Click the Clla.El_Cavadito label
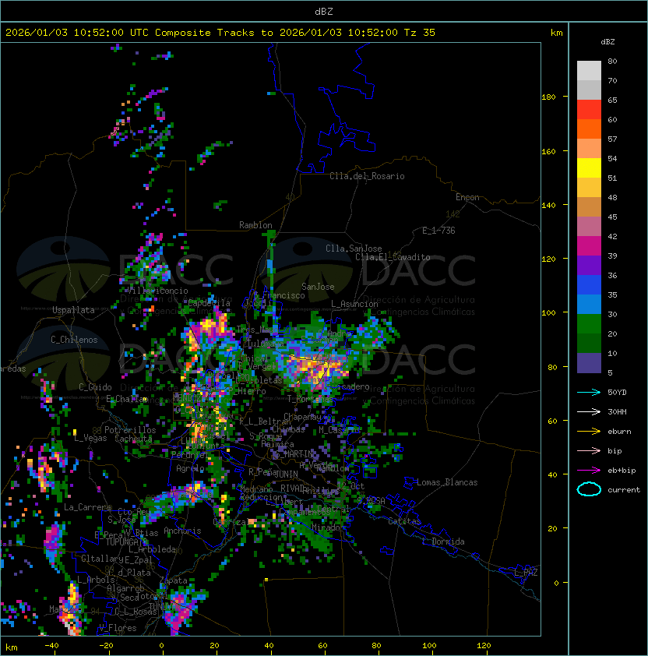648x656 pixels. tap(393, 257)
